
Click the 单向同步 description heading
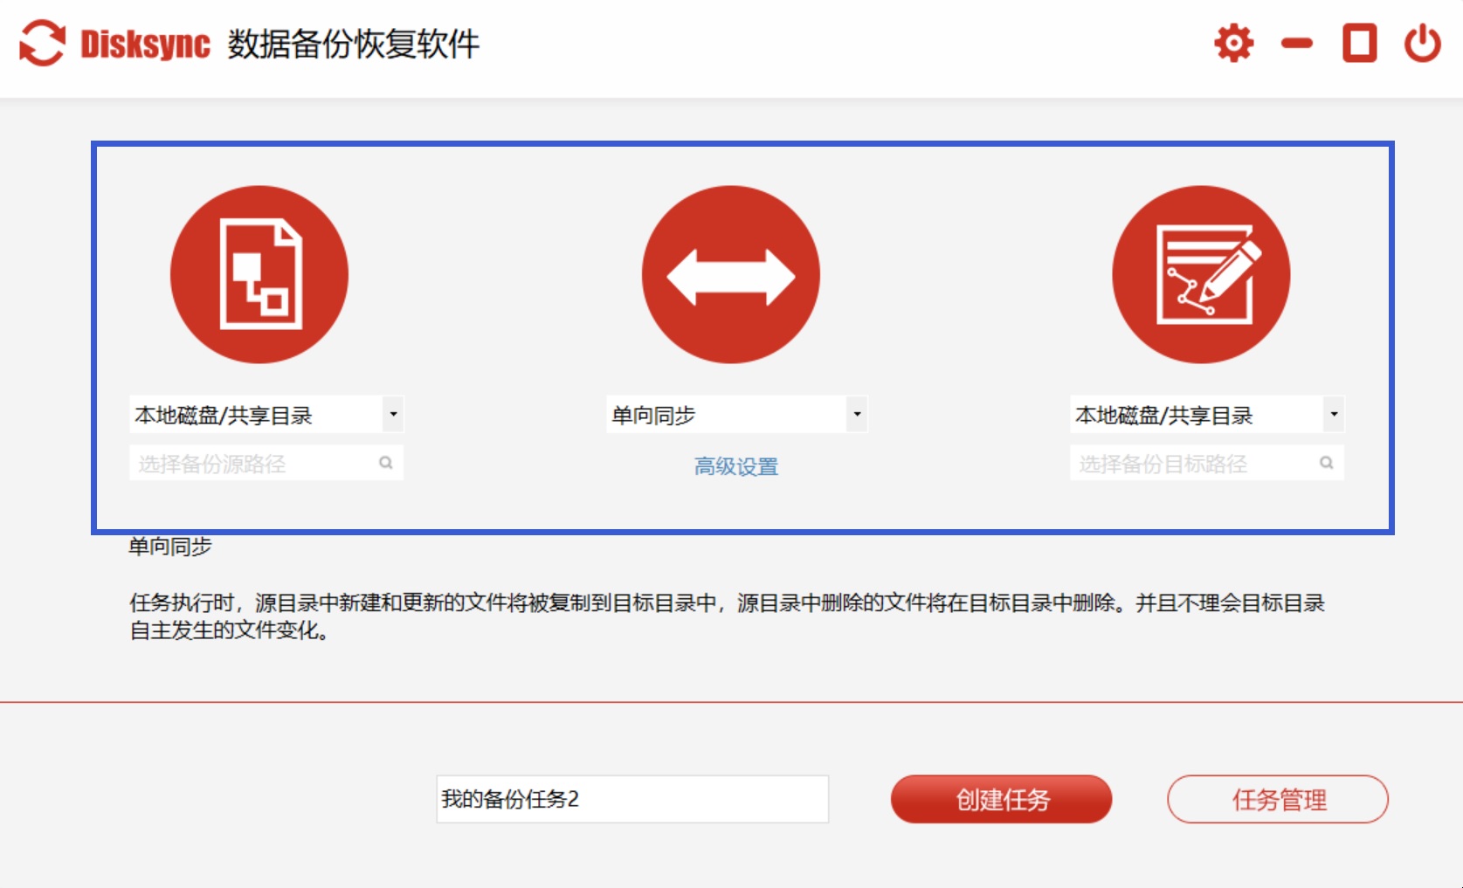point(170,547)
